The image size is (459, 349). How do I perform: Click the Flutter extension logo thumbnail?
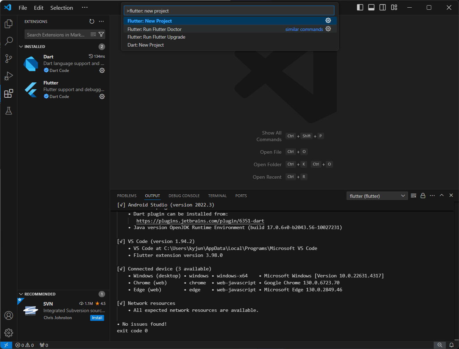[31, 90]
